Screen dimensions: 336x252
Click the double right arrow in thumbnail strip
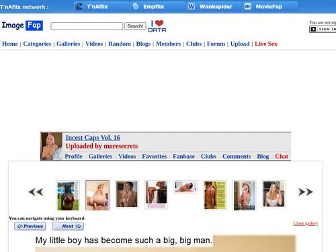tap(306, 192)
